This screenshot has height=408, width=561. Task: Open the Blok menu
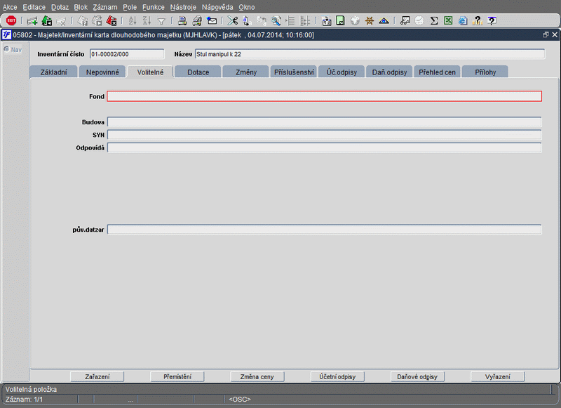[81, 7]
